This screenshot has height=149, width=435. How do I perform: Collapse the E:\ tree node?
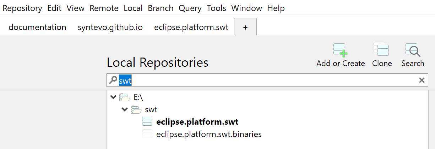click(x=113, y=97)
